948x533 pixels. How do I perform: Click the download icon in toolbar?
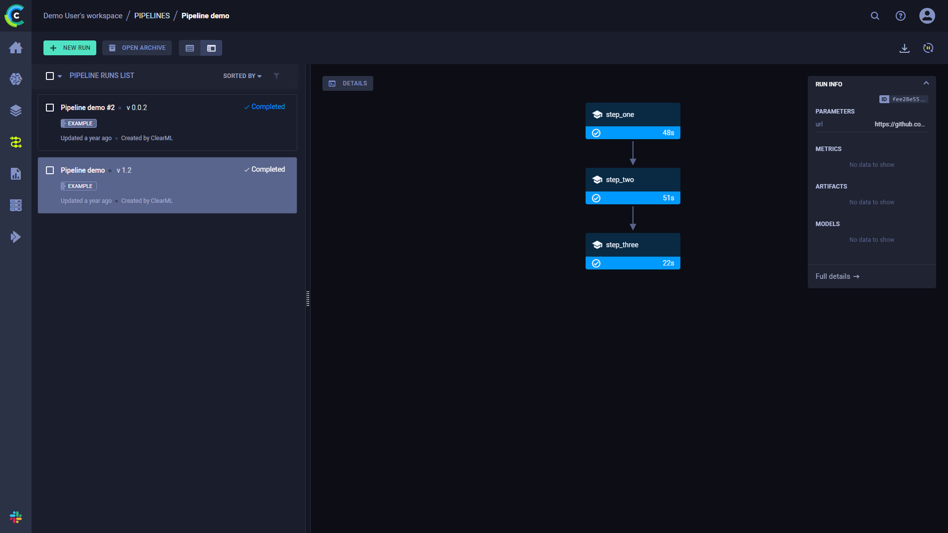(904, 48)
